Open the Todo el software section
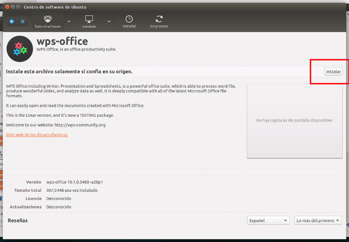 point(48,22)
